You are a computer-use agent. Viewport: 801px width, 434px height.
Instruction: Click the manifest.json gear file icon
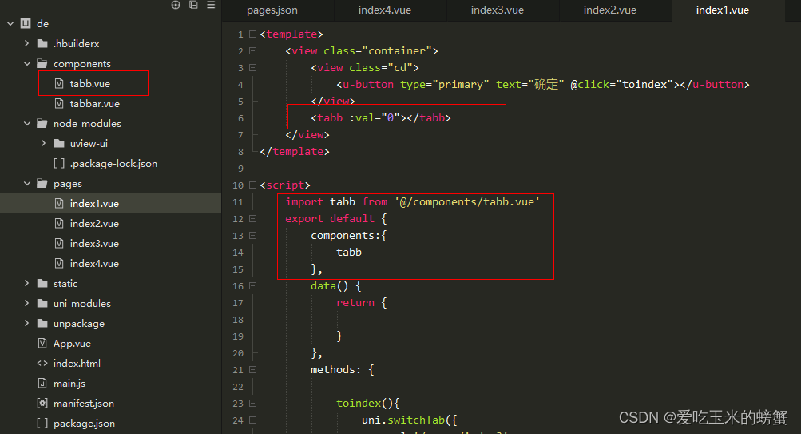pyautogui.click(x=42, y=403)
